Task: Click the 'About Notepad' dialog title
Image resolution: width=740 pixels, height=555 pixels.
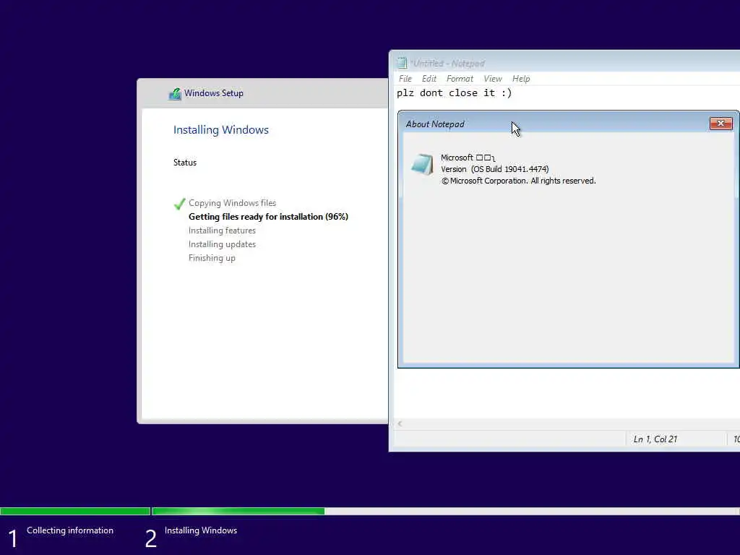Action: point(434,124)
